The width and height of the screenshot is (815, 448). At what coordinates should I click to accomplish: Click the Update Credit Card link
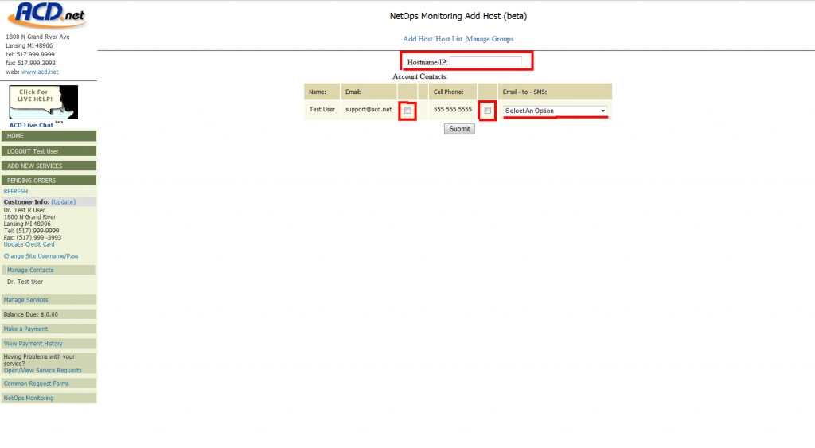coord(29,244)
